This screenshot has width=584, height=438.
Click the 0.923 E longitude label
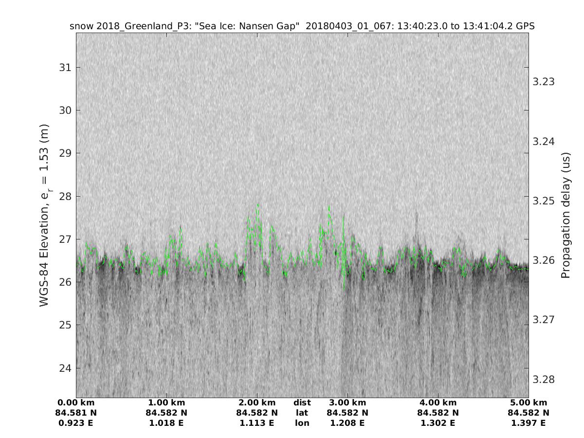pos(76,423)
